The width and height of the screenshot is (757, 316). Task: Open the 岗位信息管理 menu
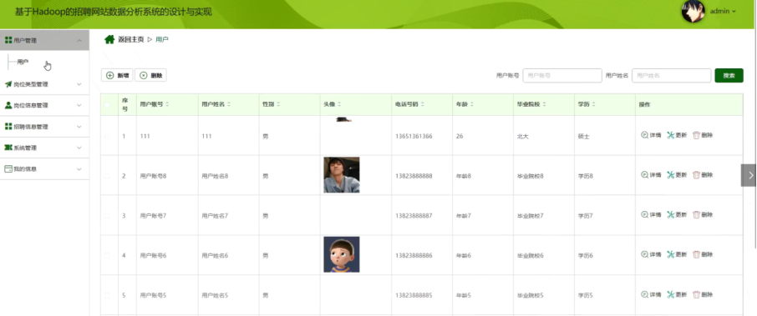pyautogui.click(x=44, y=105)
